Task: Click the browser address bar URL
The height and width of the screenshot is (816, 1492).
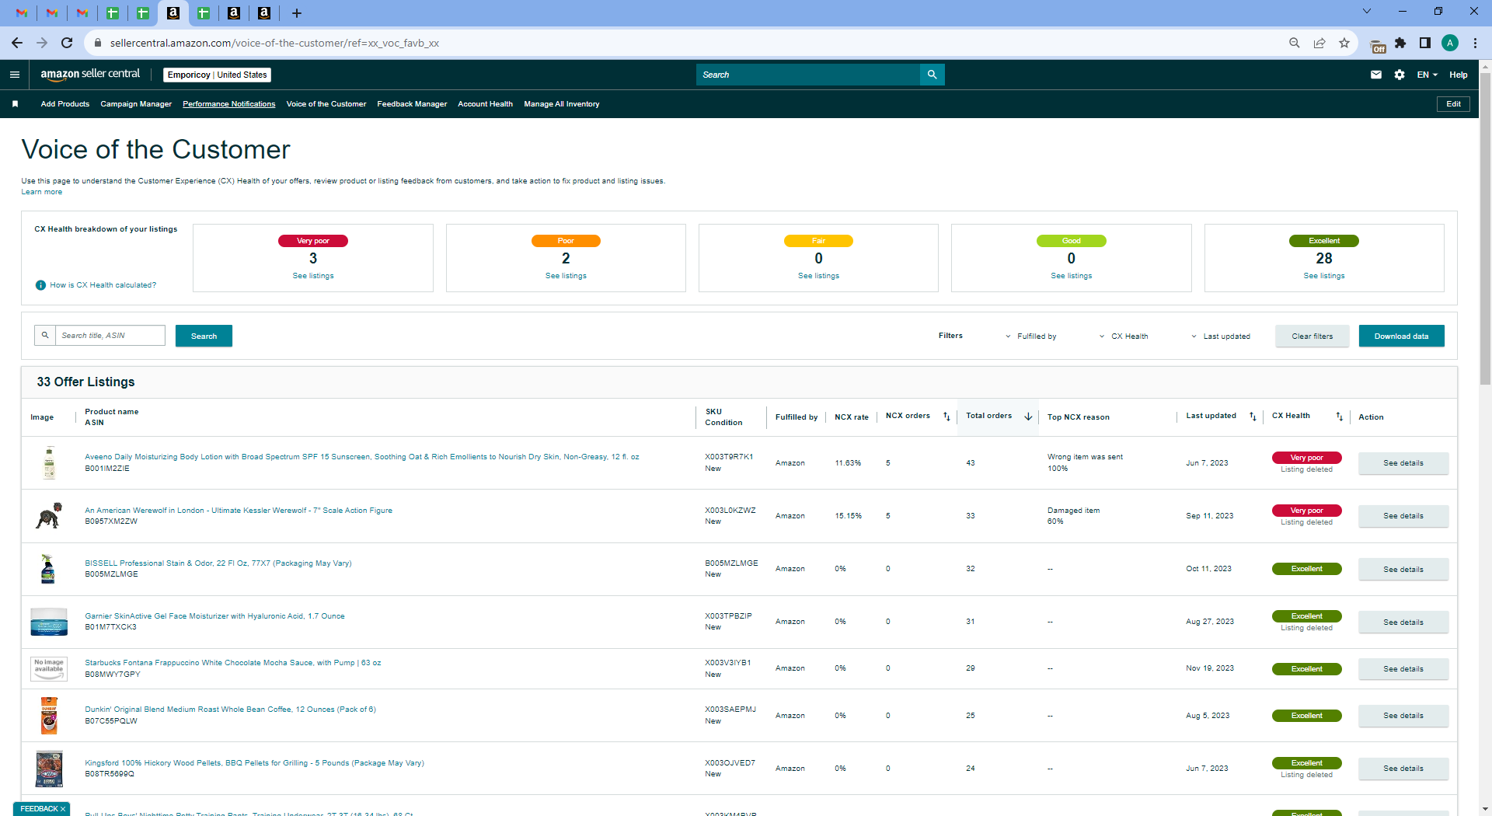Action: [x=274, y=43]
